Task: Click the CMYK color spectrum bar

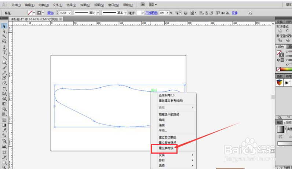Action: [x=286, y=69]
